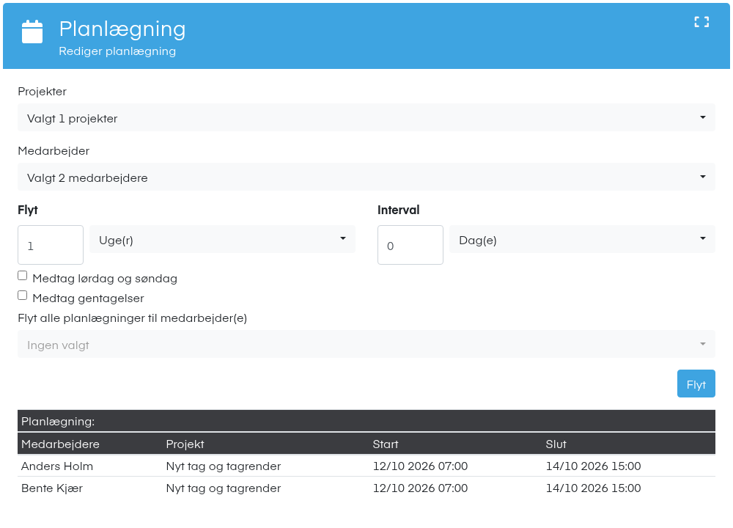Open the Interval unit dropdown showing Dag(e)
The height and width of the screenshot is (528, 733).
(583, 240)
